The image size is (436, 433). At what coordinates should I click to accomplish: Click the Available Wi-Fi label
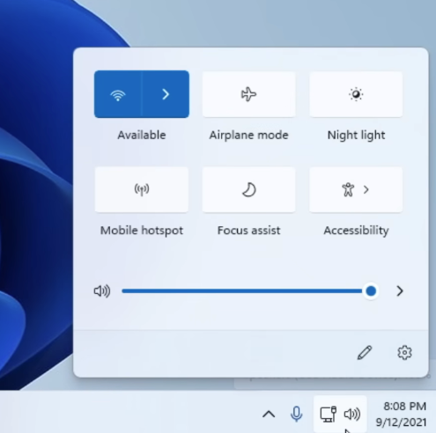(142, 135)
